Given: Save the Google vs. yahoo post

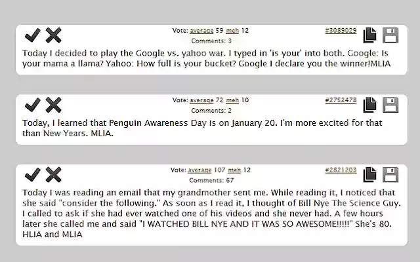Looking at the screenshot, I should point(390,35).
